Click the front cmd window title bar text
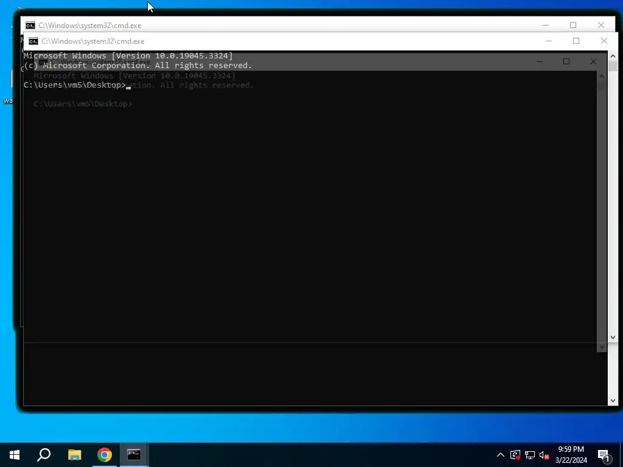Image resolution: width=623 pixels, height=467 pixels. point(93,41)
